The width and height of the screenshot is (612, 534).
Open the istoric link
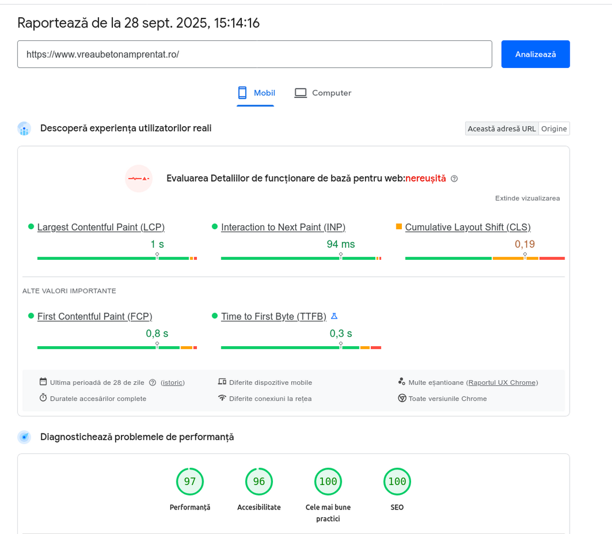[x=172, y=382]
